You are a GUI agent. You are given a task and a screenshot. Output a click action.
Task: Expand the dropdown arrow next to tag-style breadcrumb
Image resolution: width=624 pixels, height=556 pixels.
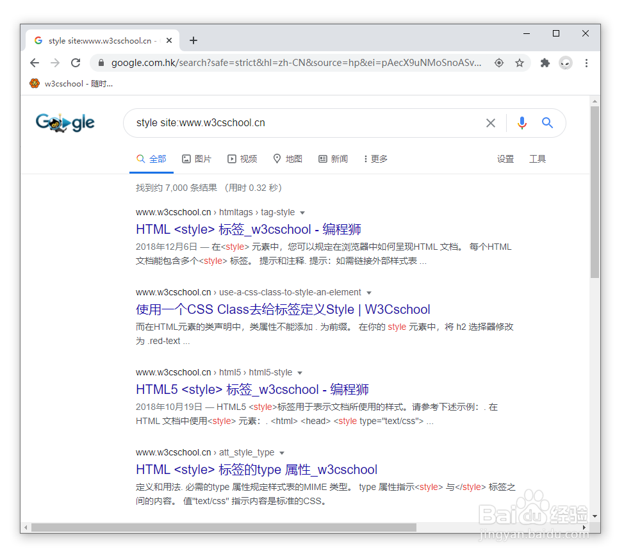[302, 212]
